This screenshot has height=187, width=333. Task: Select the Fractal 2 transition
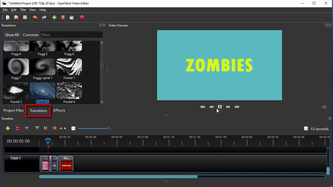[16, 93]
